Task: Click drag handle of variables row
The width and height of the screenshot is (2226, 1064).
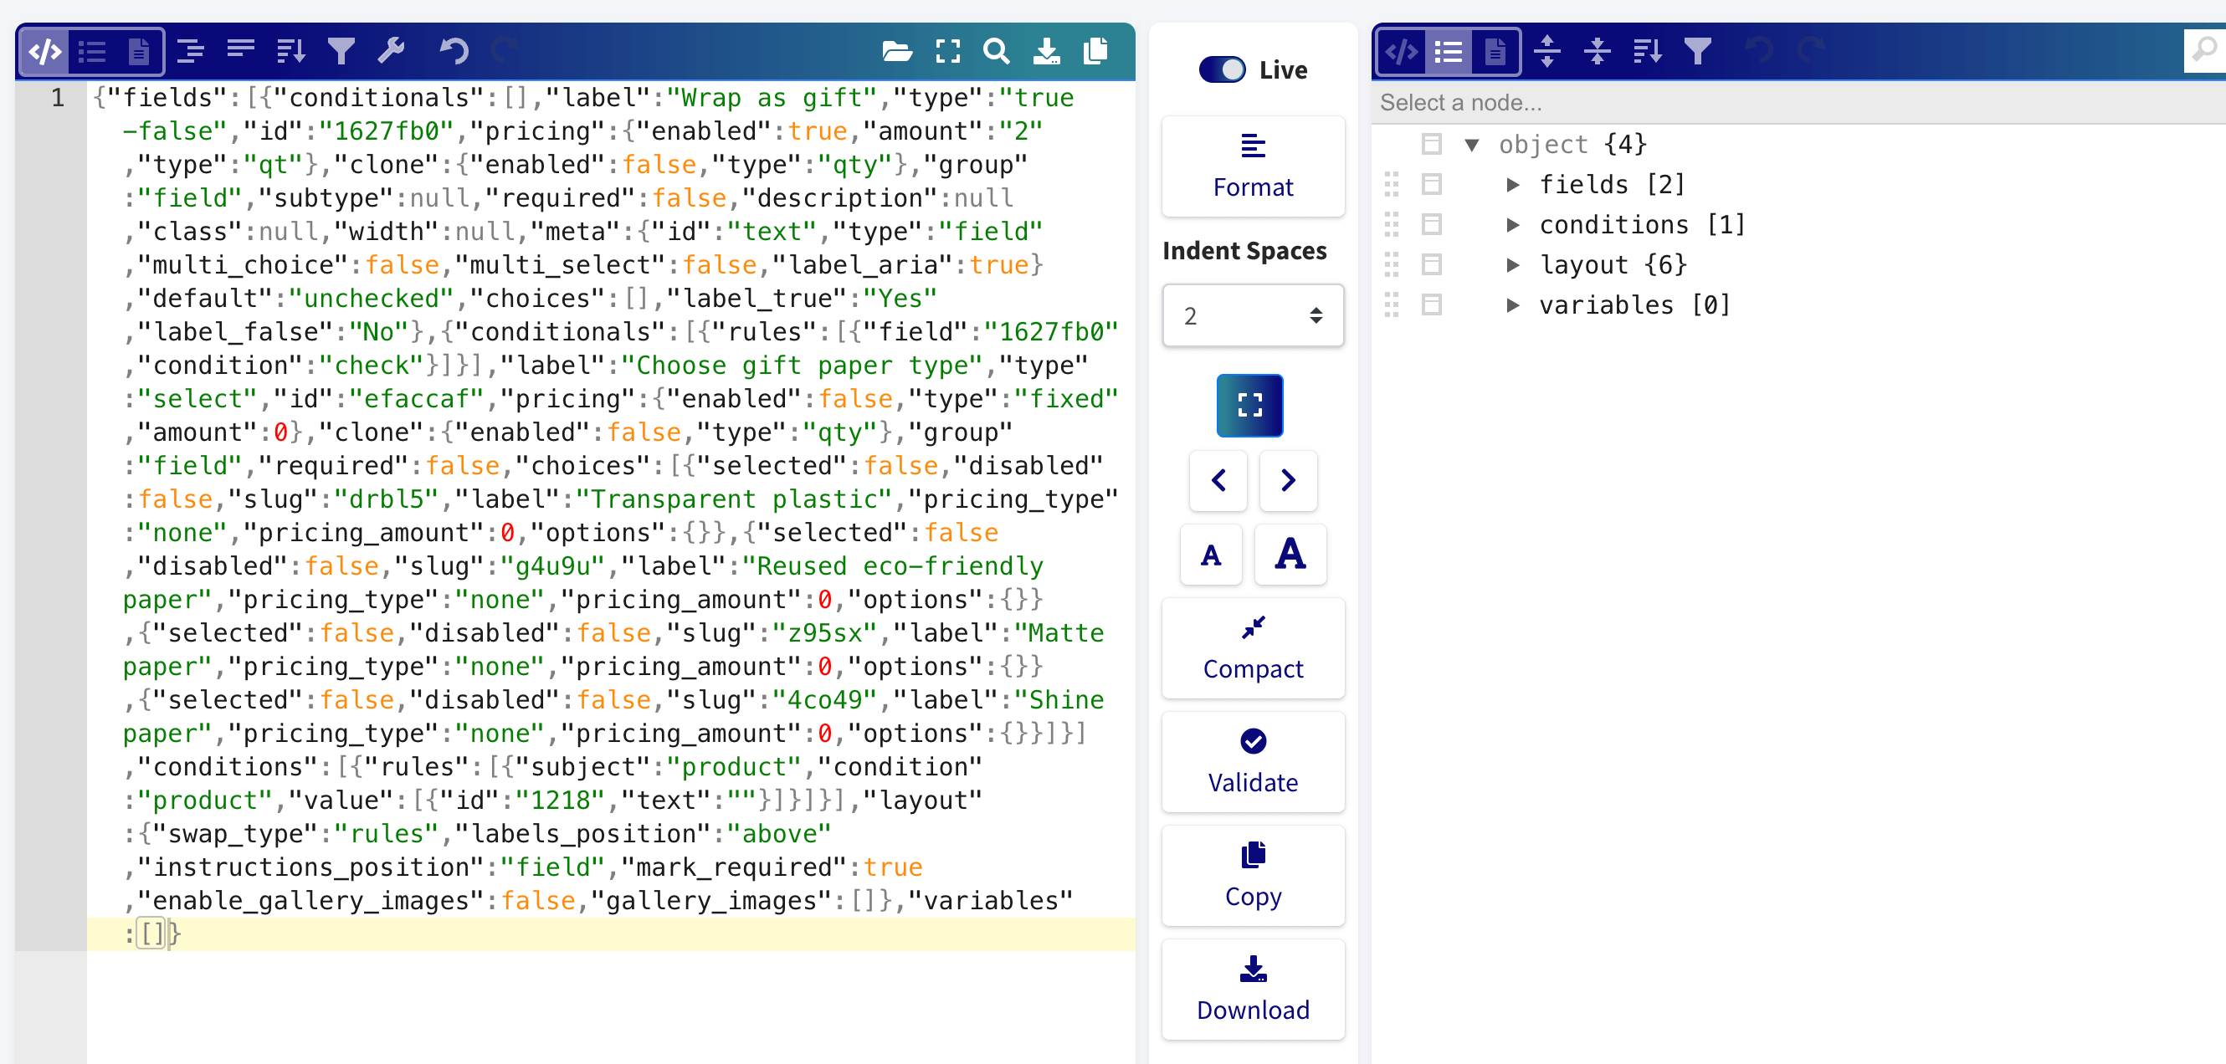Action: coord(1391,304)
